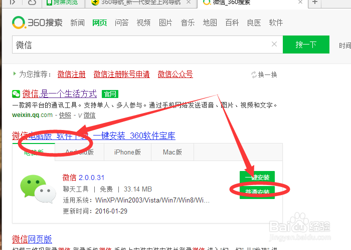Click the 33.14 MB file size text

[138, 189]
